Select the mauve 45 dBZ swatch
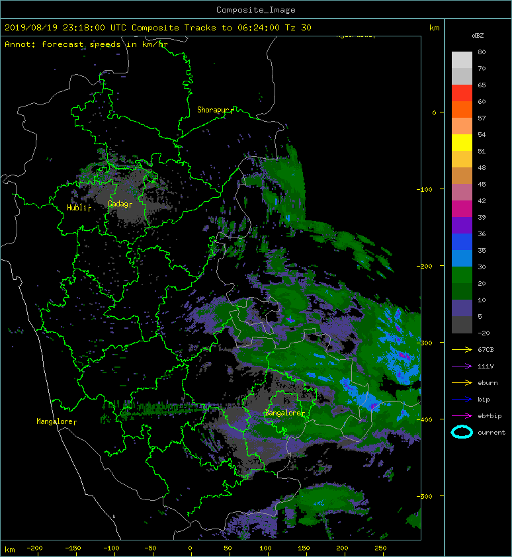 point(462,193)
